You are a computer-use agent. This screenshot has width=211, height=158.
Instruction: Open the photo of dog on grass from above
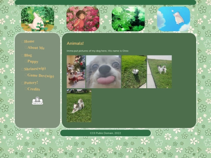(x=134, y=72)
